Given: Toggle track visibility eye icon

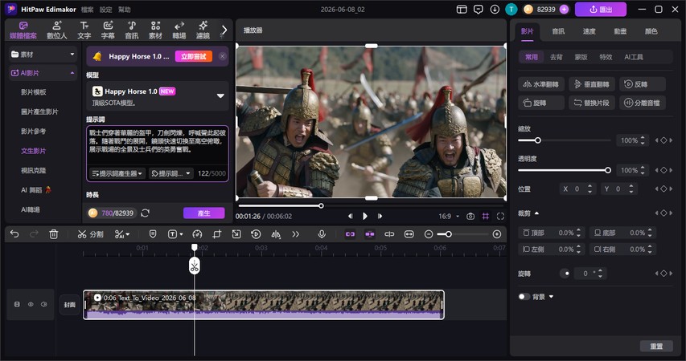Looking at the screenshot, I should pos(31,304).
